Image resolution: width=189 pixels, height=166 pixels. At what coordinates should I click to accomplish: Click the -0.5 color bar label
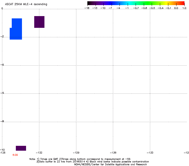152,8
